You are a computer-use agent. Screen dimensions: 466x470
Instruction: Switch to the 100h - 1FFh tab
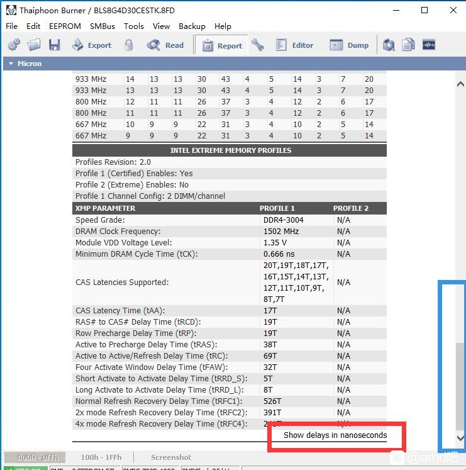[x=101, y=457]
